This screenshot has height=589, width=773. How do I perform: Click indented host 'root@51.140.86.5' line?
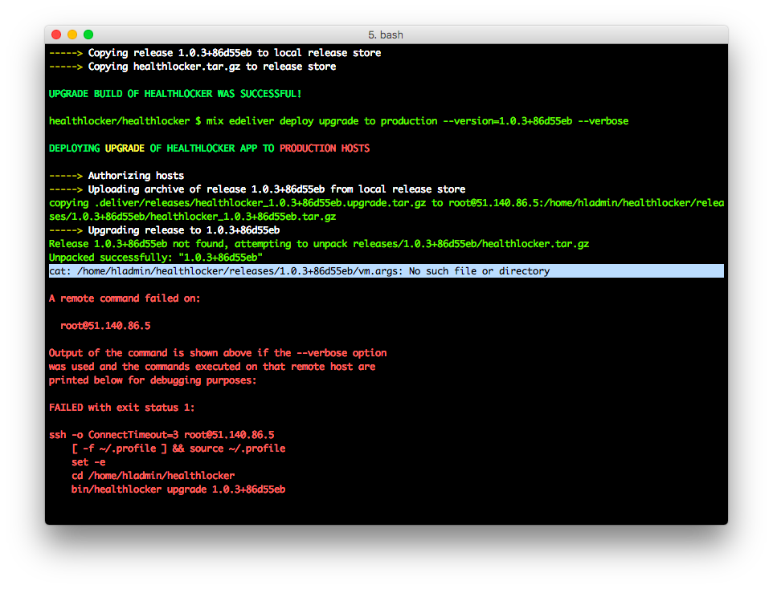(105, 326)
